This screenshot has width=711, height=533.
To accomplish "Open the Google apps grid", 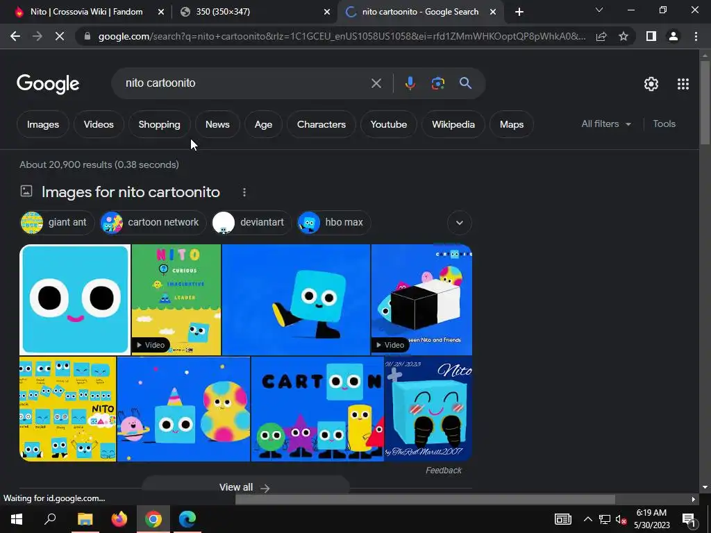I will pyautogui.click(x=683, y=84).
